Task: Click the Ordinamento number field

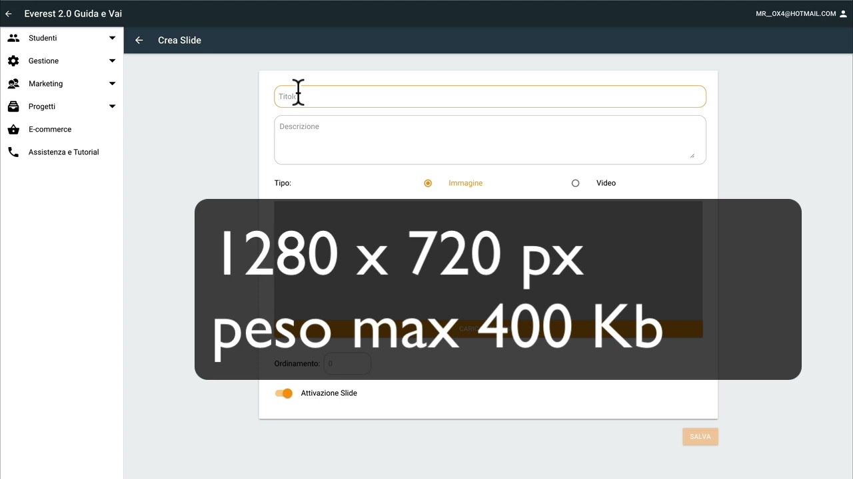Action: click(347, 364)
